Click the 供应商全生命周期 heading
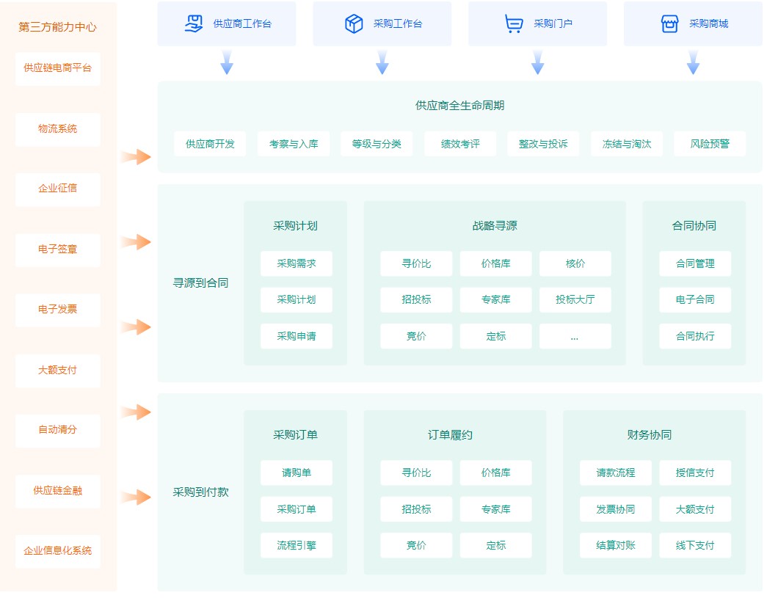Viewport: 767px width, 598px height. pos(459,105)
